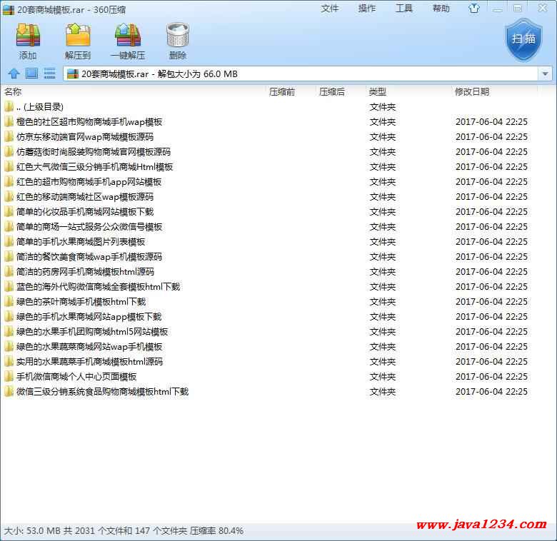Click folder icon of 绿色的手机水果商城网站app模板下载
Screen dimensions: 557x541
[9, 317]
